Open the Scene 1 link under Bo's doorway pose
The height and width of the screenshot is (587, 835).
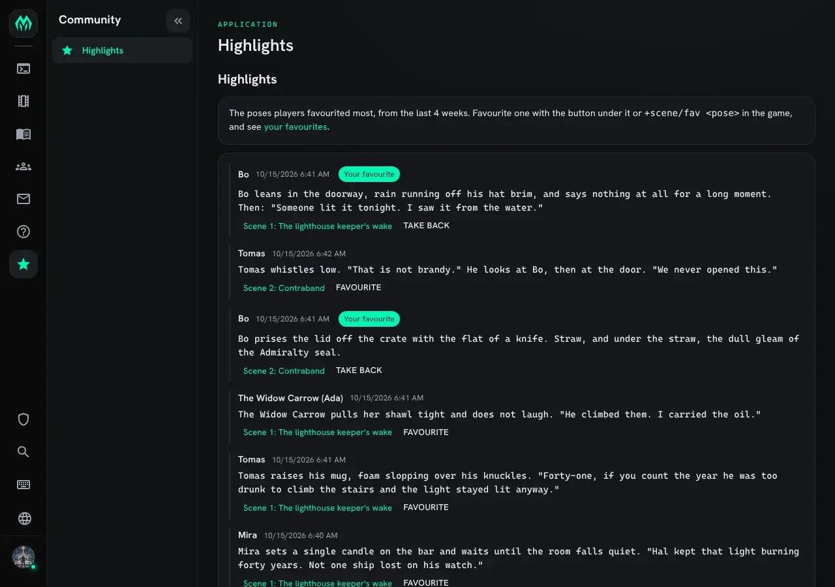coord(318,226)
